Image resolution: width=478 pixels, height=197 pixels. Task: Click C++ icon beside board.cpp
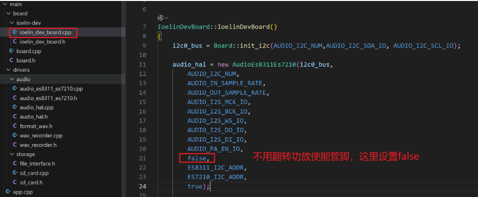12,51
